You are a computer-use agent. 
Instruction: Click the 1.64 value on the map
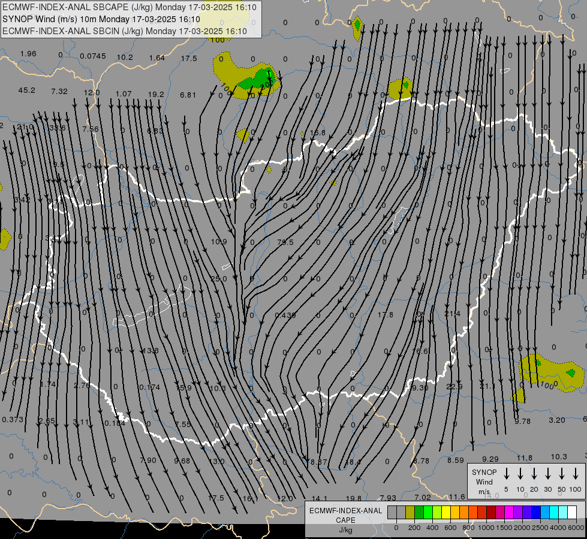157,57
